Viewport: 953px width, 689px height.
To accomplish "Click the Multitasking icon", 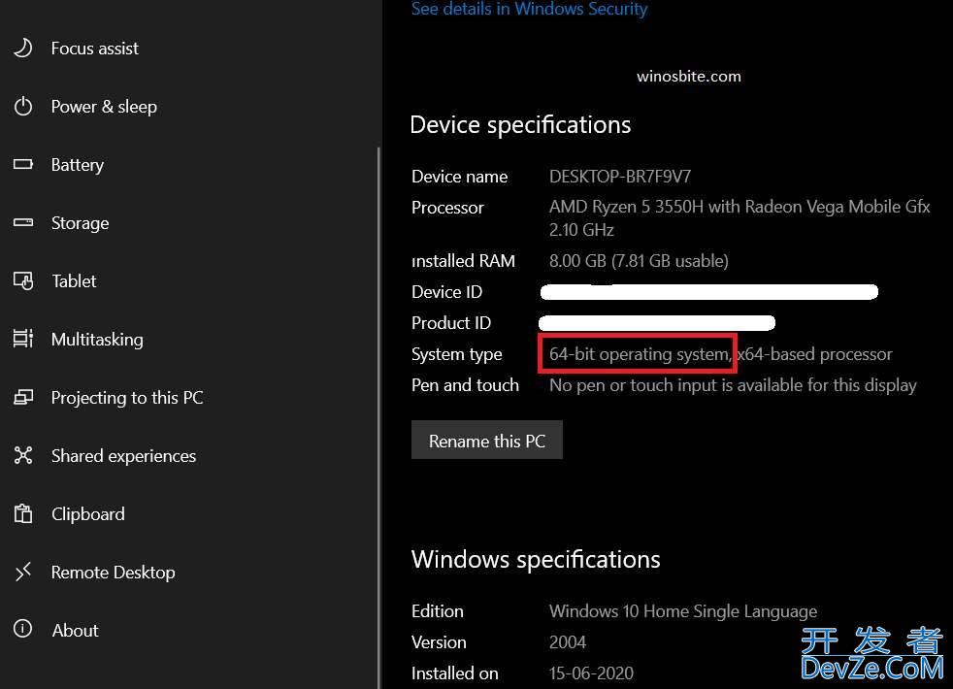I will click(23, 339).
